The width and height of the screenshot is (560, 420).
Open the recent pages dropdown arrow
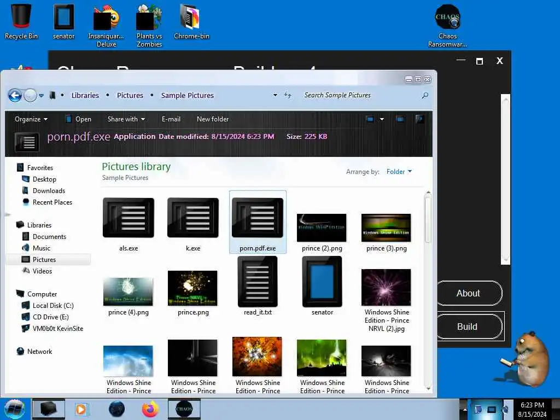(42, 95)
